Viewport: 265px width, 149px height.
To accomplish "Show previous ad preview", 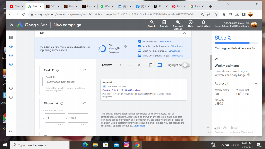I will pos(121,65).
